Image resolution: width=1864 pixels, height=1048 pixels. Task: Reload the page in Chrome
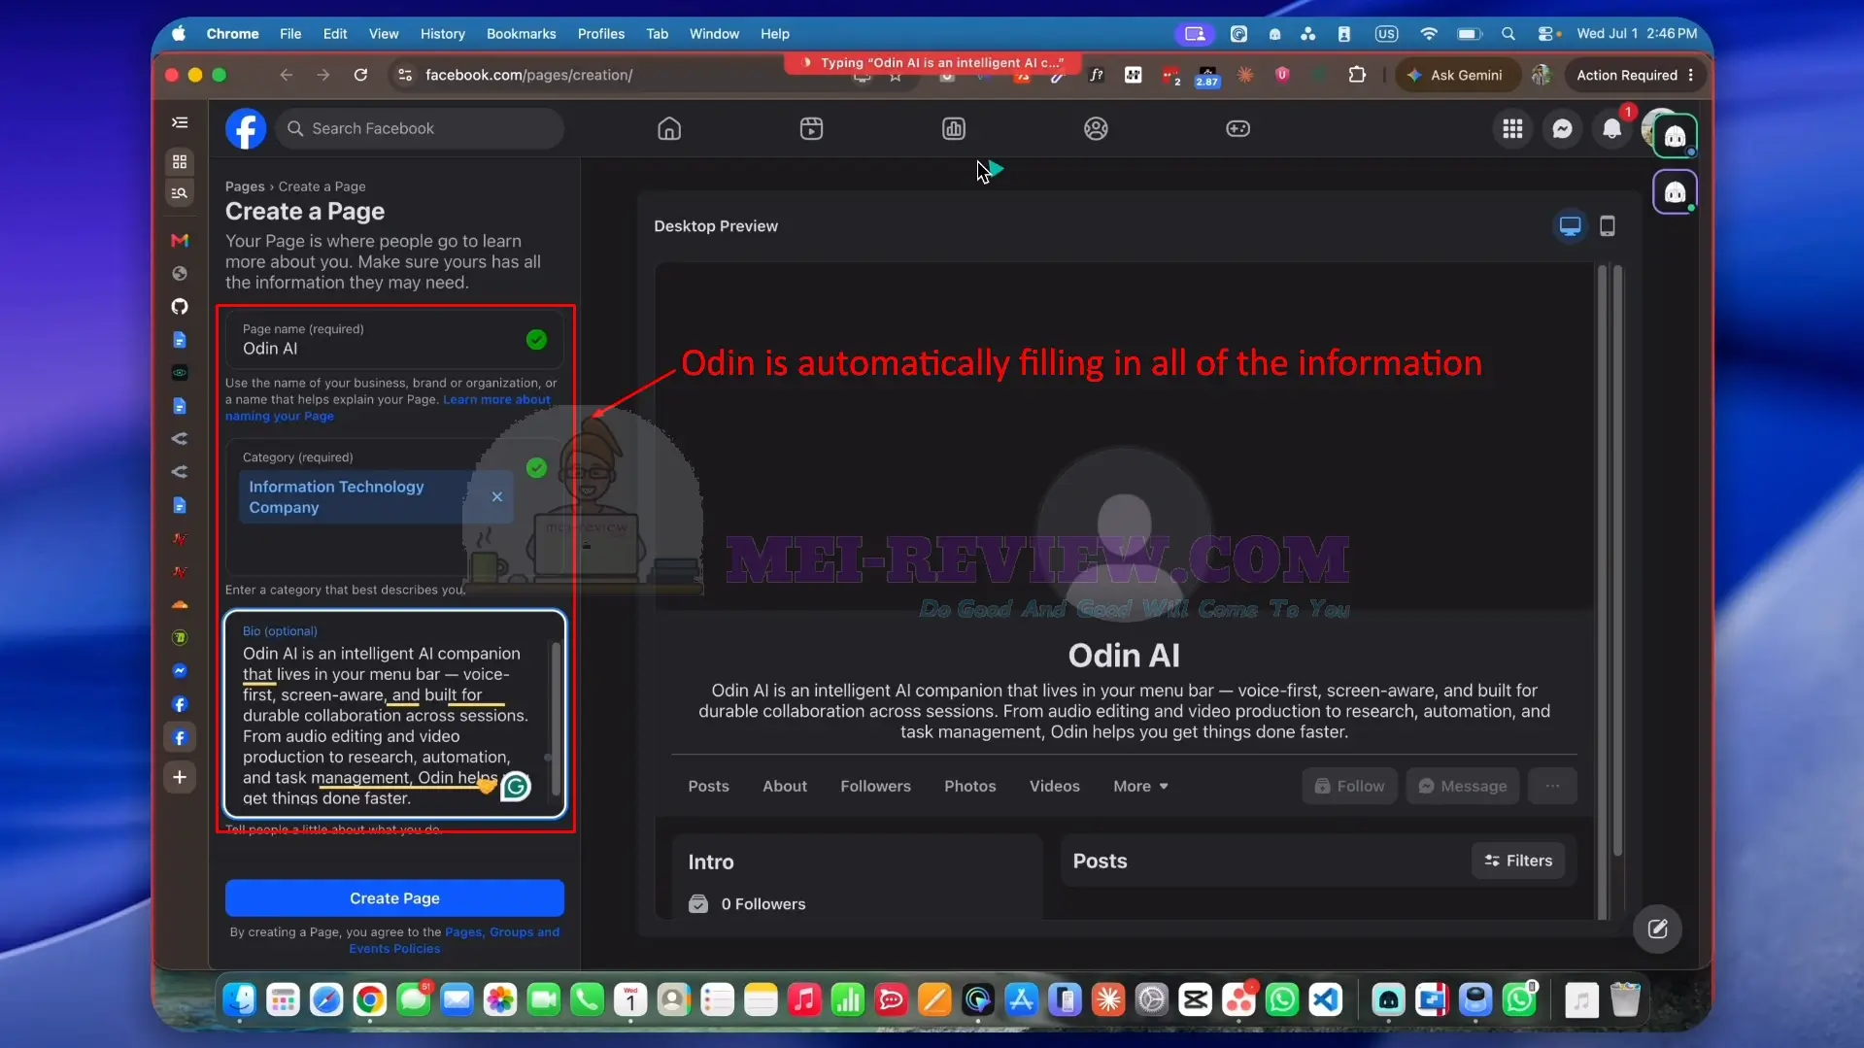(x=360, y=75)
